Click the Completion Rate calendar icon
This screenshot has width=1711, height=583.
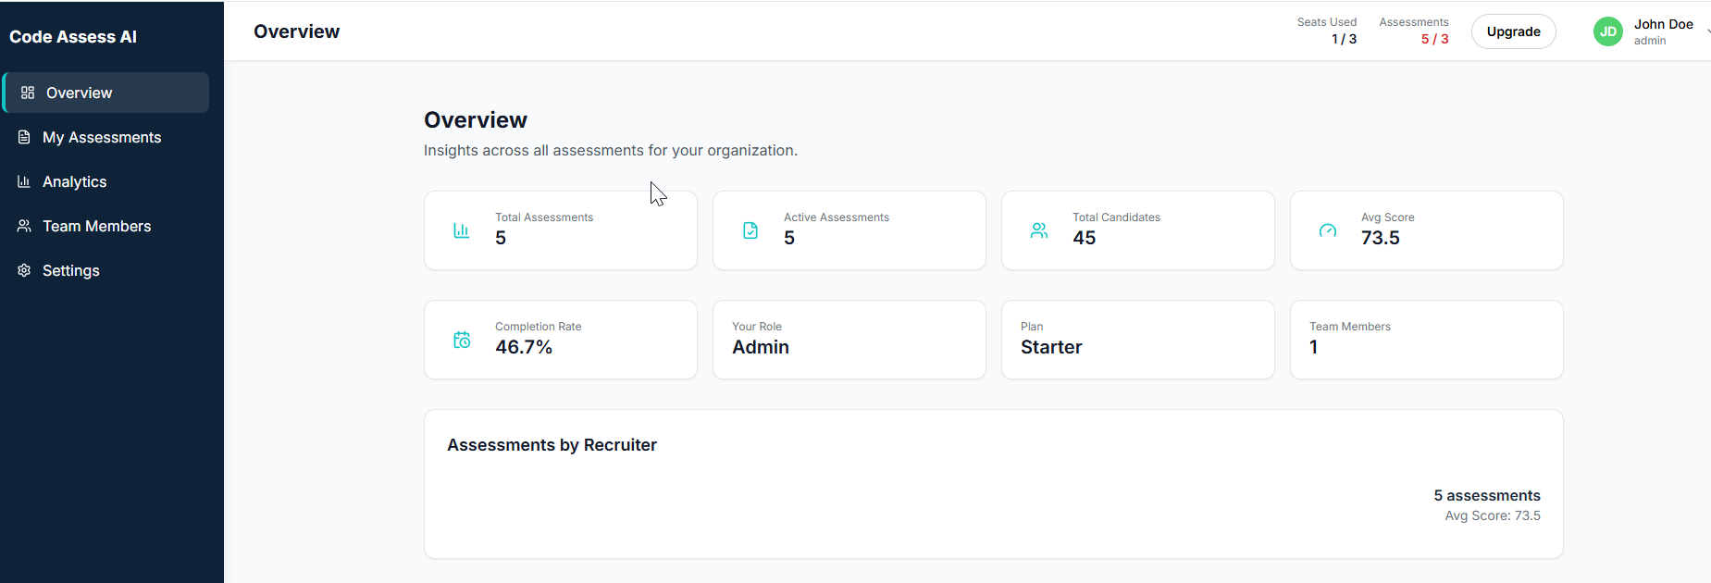(x=462, y=340)
